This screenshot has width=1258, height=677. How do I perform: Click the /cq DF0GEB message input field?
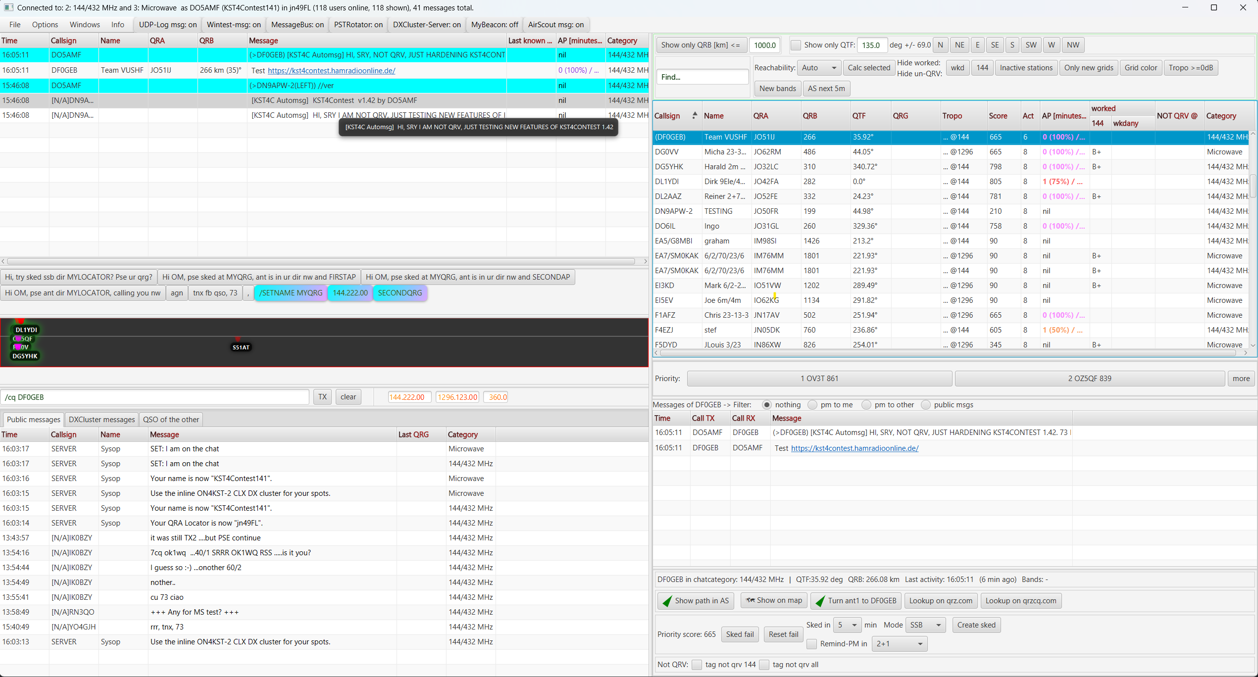point(155,397)
